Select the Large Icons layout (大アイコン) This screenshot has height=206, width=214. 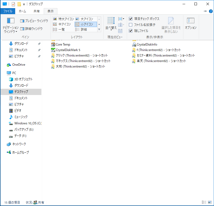[x=86, y=19]
